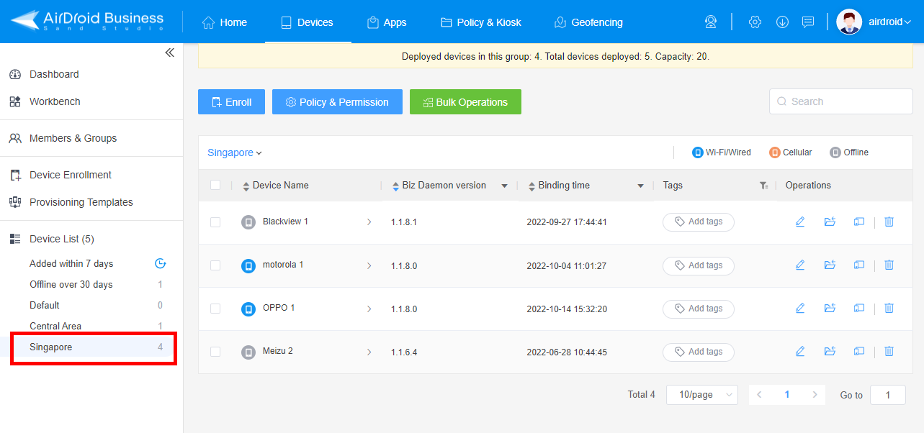The height and width of the screenshot is (433, 924).
Task: Move motorola 1 to another group
Action: [x=830, y=265]
